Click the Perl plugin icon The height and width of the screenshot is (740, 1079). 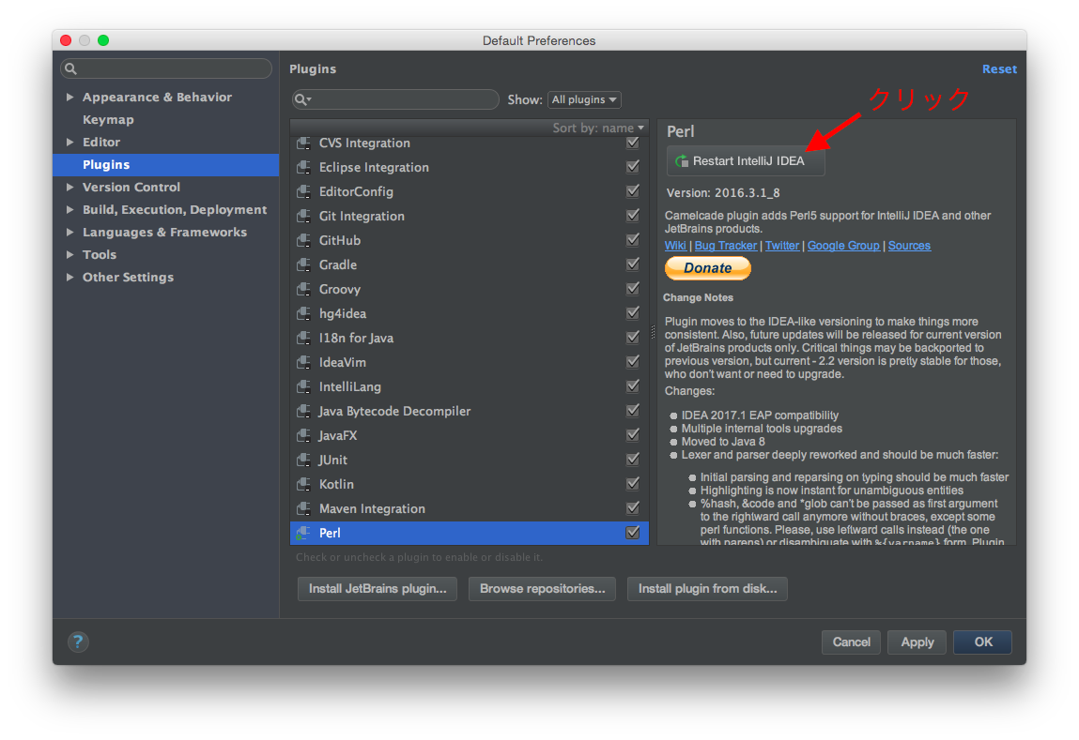click(x=303, y=533)
